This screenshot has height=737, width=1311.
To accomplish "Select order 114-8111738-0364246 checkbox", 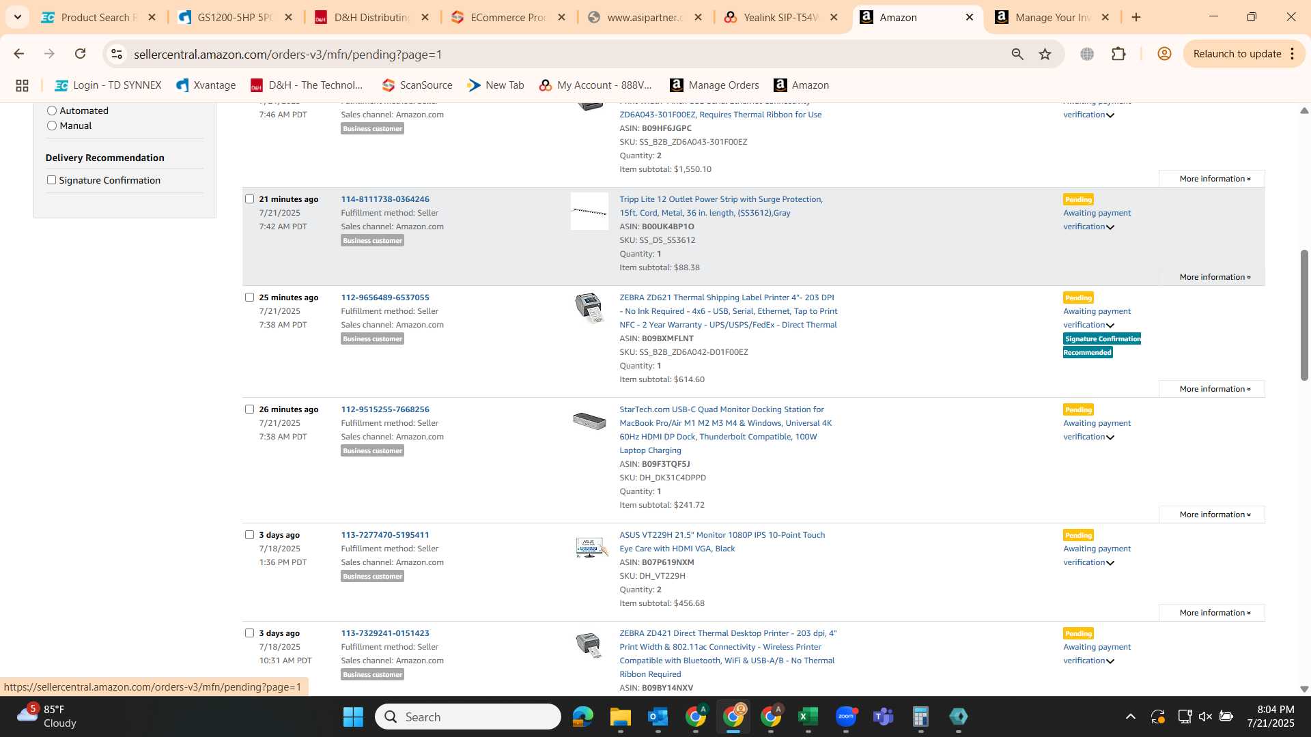I will 249,199.
